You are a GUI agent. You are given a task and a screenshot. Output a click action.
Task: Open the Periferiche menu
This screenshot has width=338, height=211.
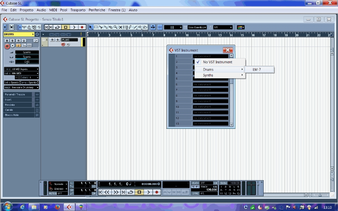(x=97, y=10)
